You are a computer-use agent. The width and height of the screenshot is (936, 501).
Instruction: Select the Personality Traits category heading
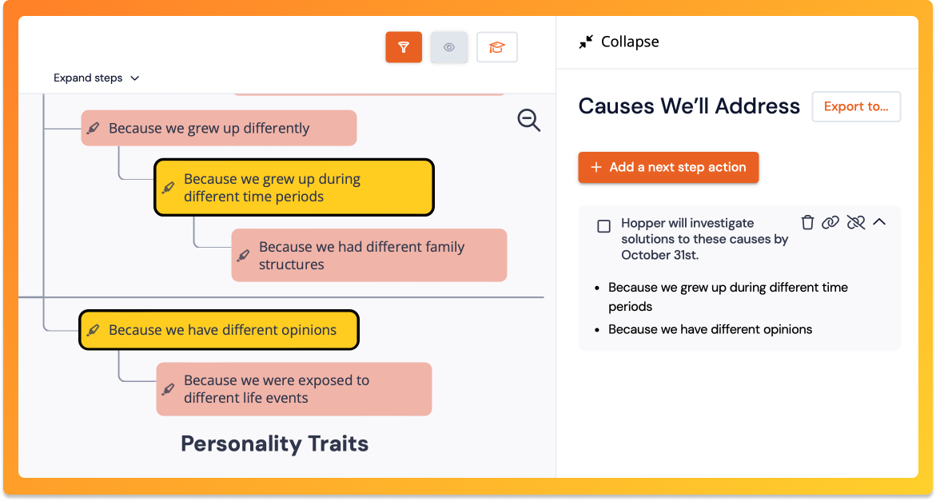(x=275, y=443)
